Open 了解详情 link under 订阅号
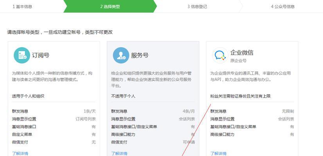The height and width of the screenshot is (156, 323). [20, 153]
